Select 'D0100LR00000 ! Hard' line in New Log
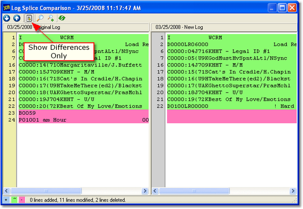Viewport: 303px width, 209px height. (232, 106)
